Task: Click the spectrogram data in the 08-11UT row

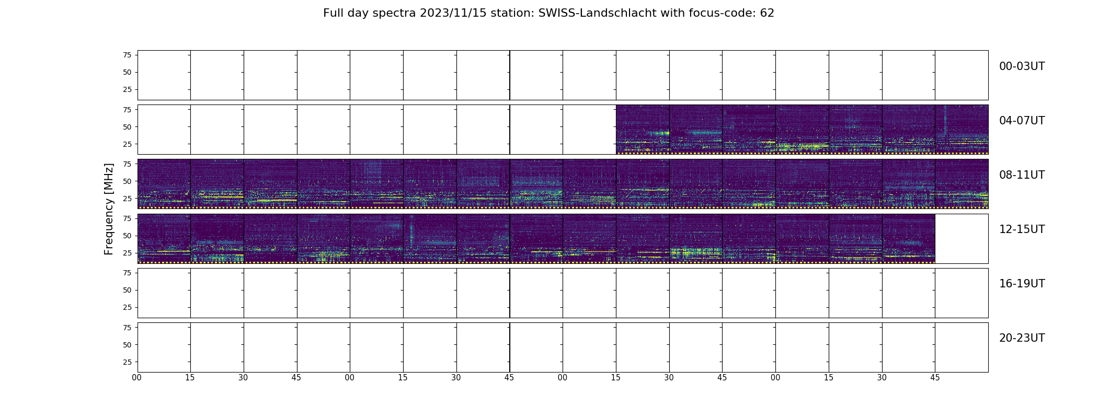Action: [x=563, y=184]
